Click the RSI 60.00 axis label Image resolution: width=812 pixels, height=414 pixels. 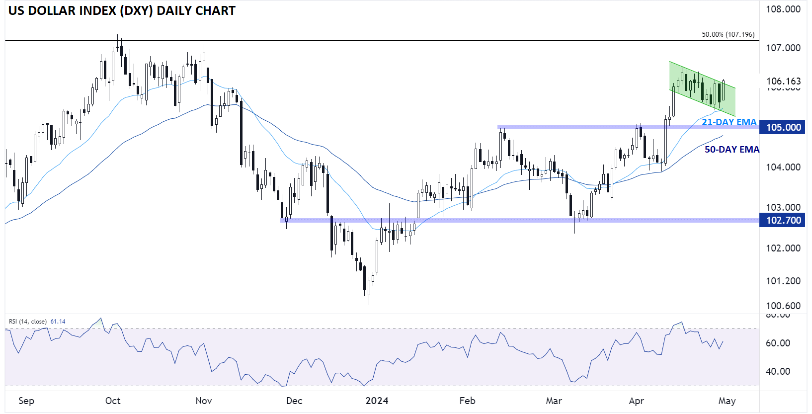coord(778,343)
